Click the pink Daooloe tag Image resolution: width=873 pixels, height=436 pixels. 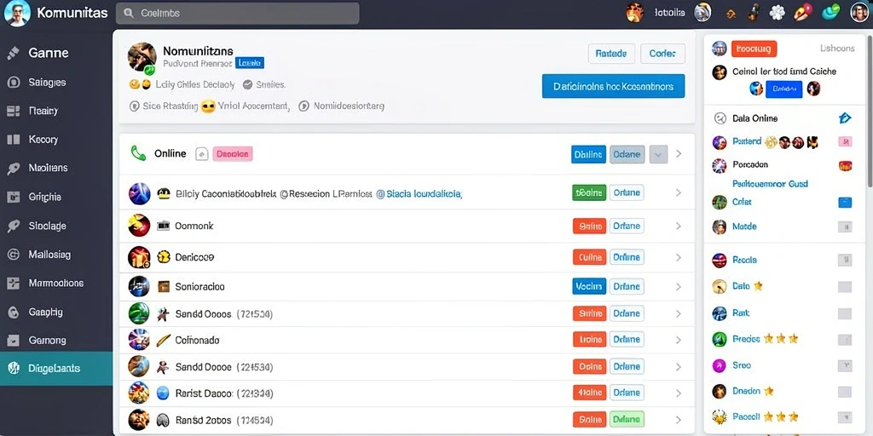pyautogui.click(x=232, y=154)
